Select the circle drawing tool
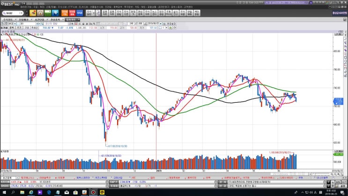Screen dimensions: 348x196 (345, 61)
